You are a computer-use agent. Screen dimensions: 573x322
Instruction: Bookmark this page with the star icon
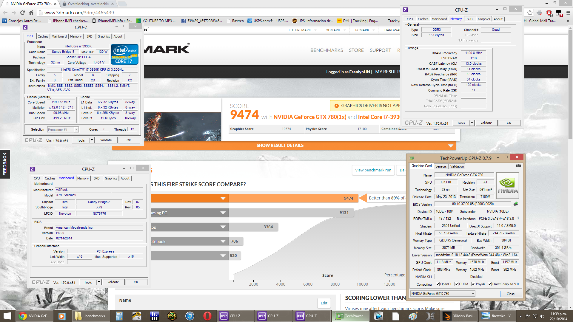[530, 13]
